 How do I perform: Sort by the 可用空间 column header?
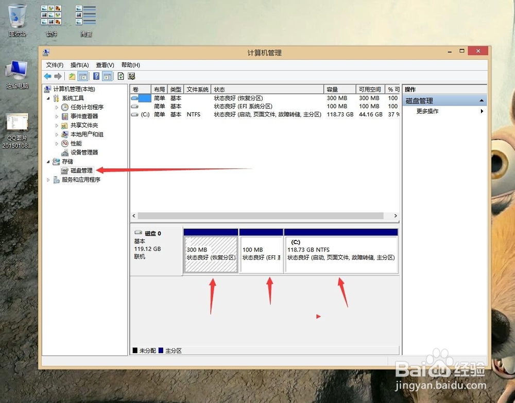coord(370,89)
